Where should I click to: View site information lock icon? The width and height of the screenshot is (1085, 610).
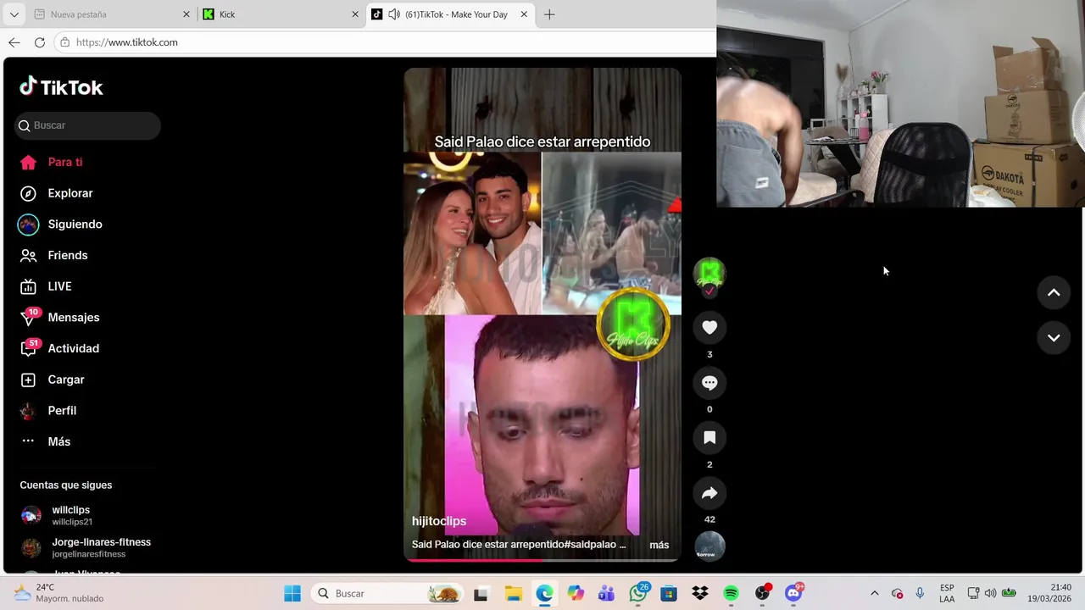pos(64,42)
